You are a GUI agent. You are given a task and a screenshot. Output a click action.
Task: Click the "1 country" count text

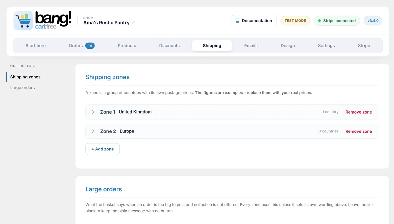pos(330,112)
